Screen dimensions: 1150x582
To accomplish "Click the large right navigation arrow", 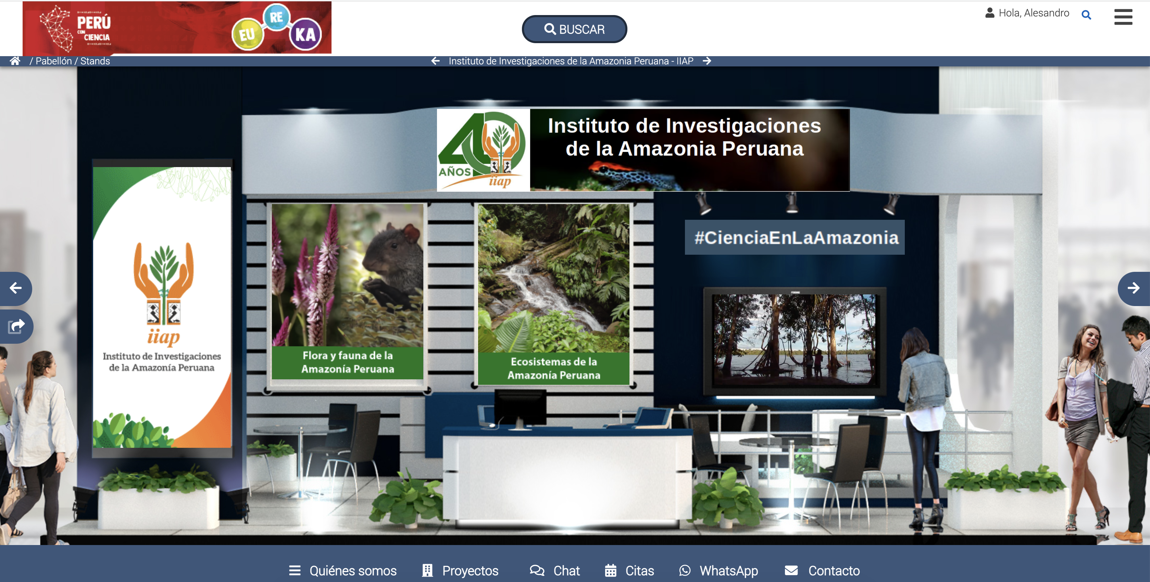I will pyautogui.click(x=1134, y=288).
